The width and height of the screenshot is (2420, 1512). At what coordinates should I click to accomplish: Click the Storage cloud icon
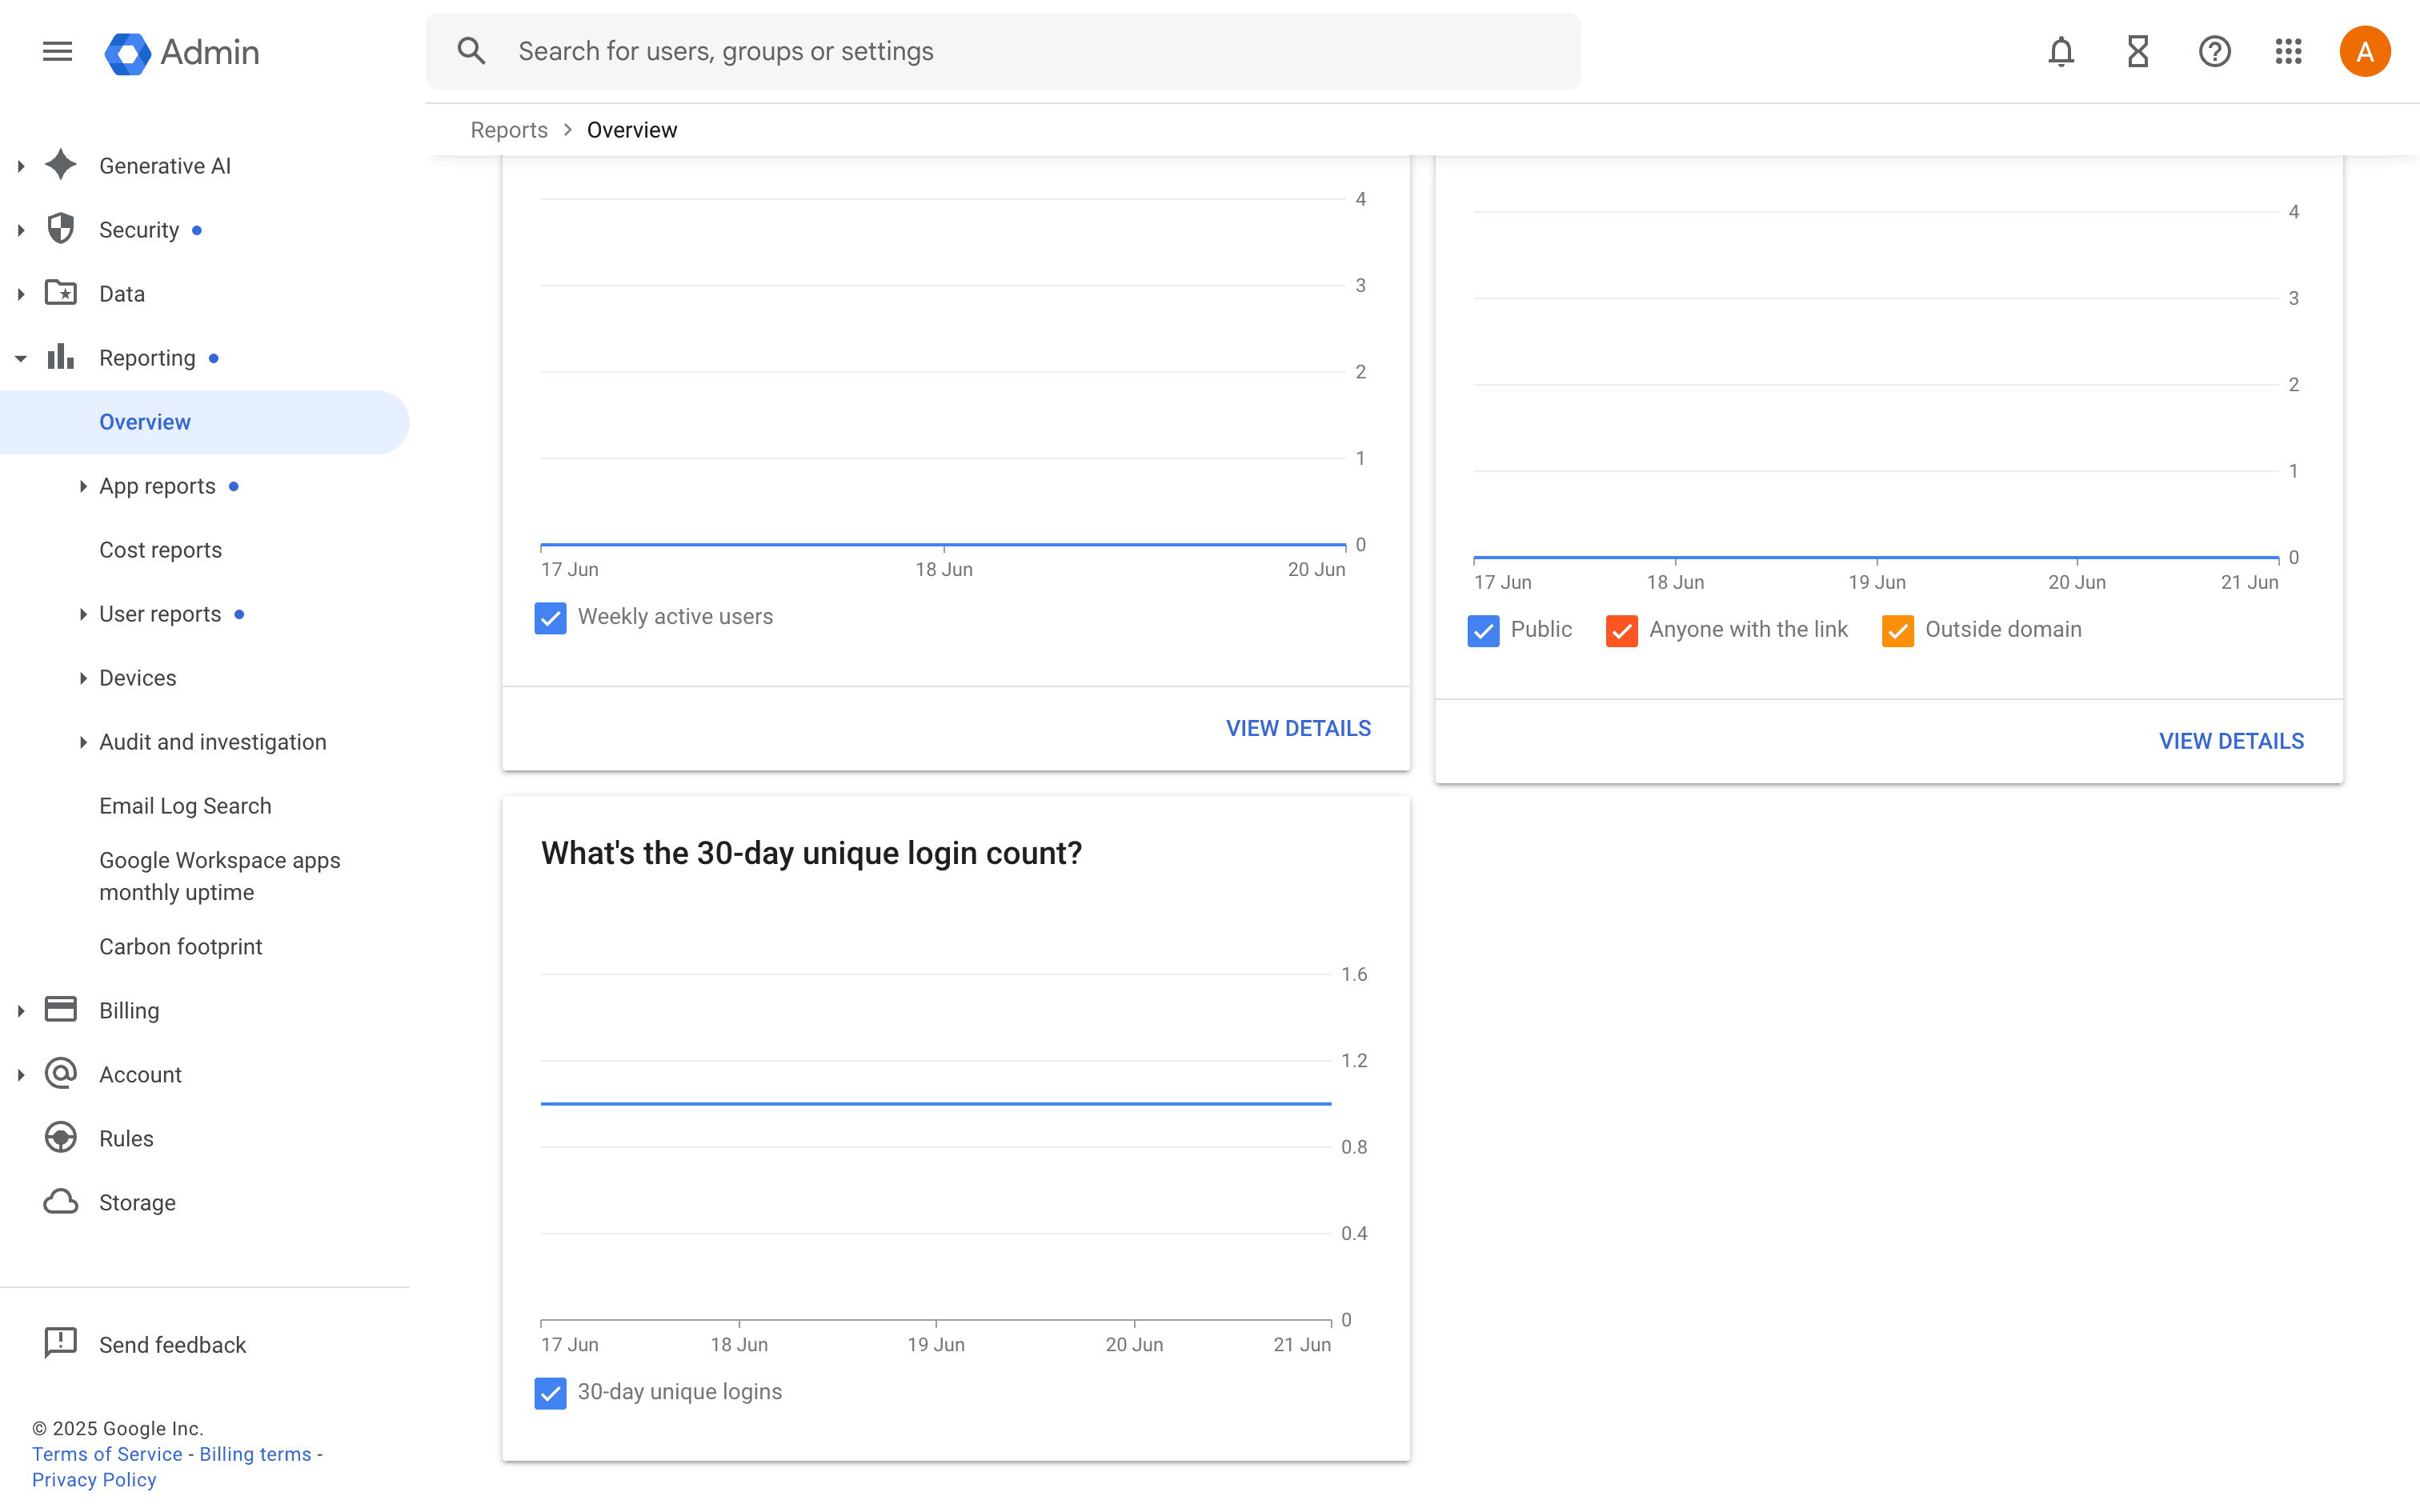[61, 1201]
